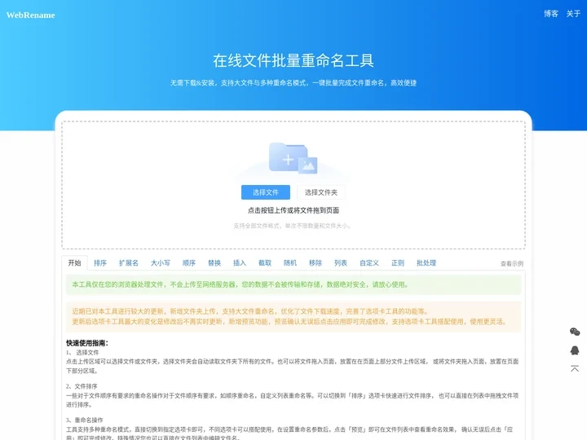Click the folder upload icon
The height and width of the screenshot is (440, 587).
293,158
